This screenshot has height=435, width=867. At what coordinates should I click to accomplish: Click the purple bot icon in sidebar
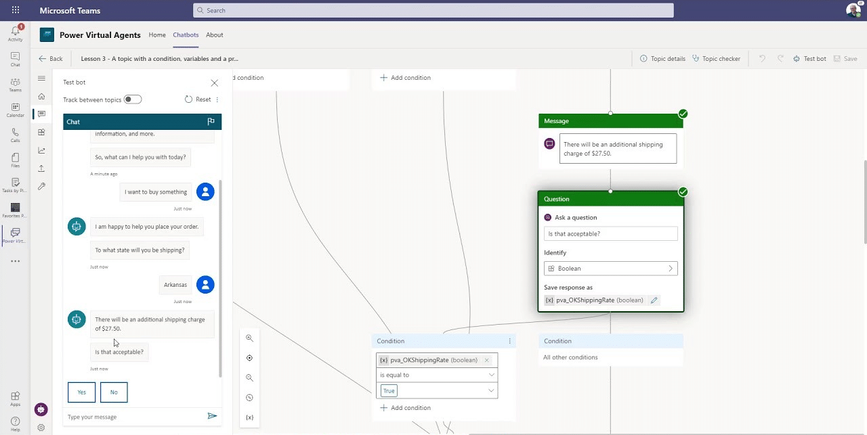click(x=41, y=409)
